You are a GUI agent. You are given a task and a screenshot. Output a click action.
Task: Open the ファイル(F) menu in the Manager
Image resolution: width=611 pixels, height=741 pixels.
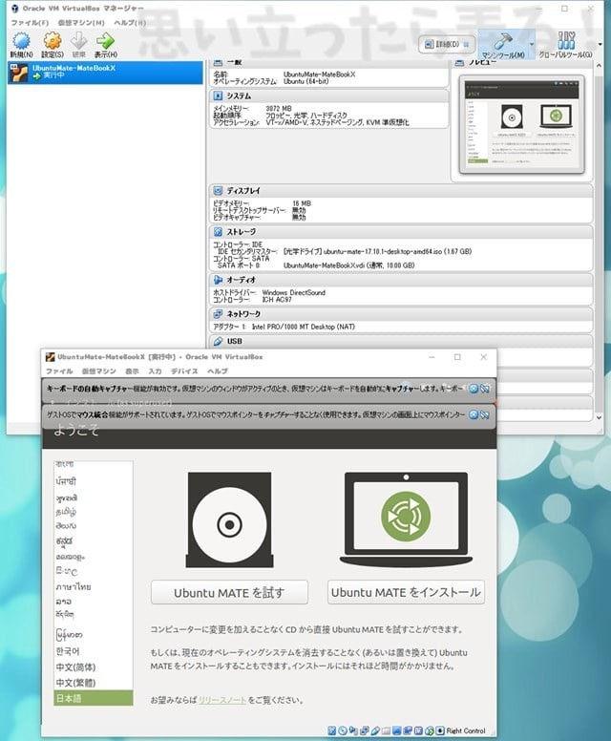[30, 22]
